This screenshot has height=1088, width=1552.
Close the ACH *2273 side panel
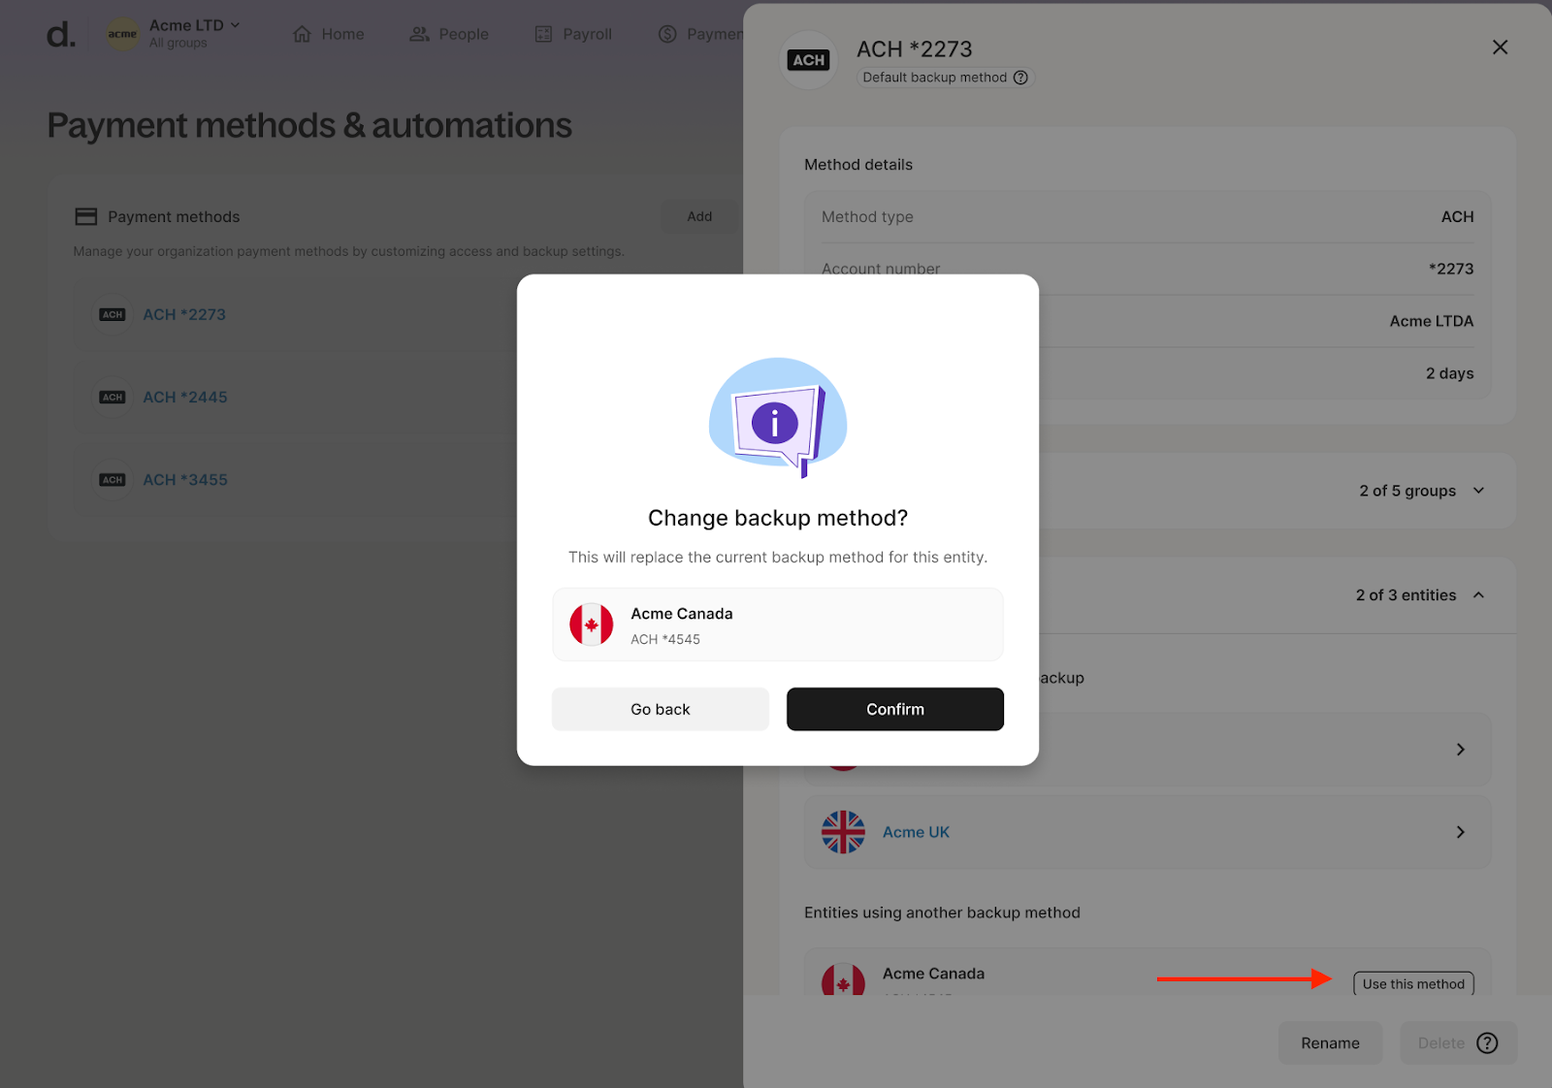point(1500,48)
